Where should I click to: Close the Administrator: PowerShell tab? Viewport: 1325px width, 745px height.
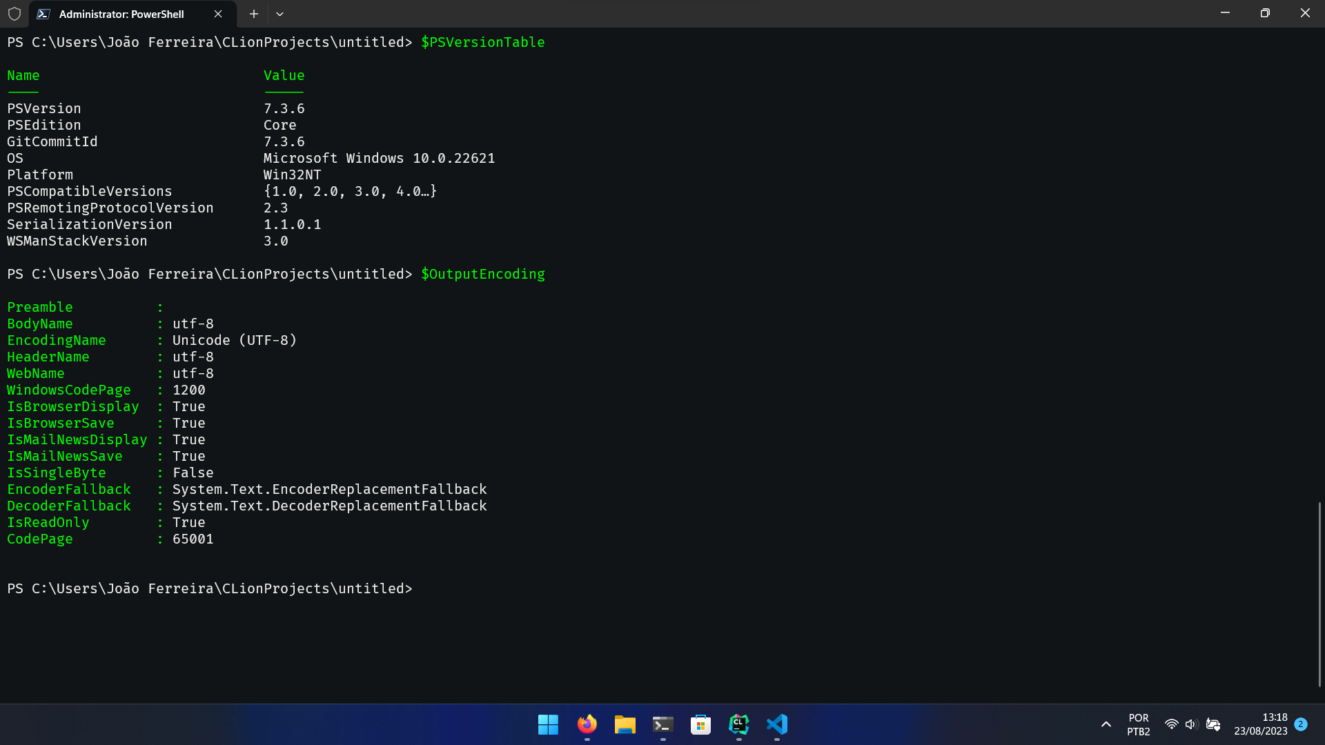point(218,14)
